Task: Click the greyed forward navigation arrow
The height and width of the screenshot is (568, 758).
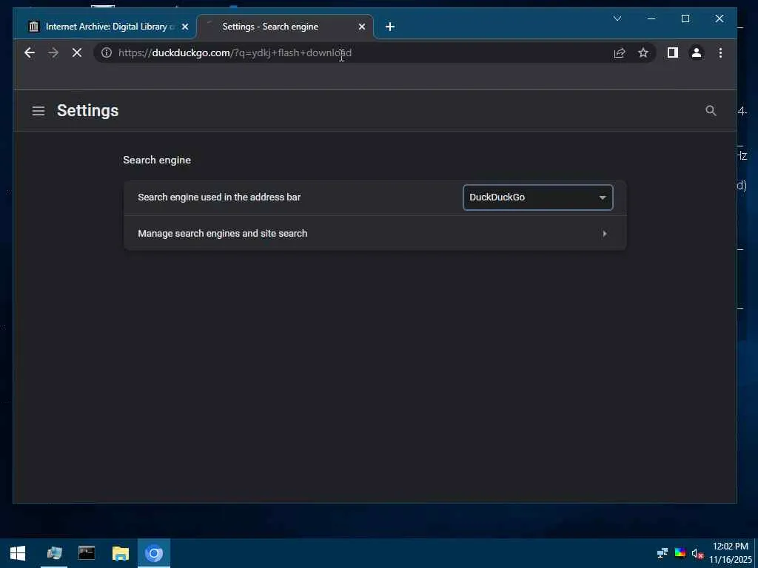Action: [x=53, y=53]
